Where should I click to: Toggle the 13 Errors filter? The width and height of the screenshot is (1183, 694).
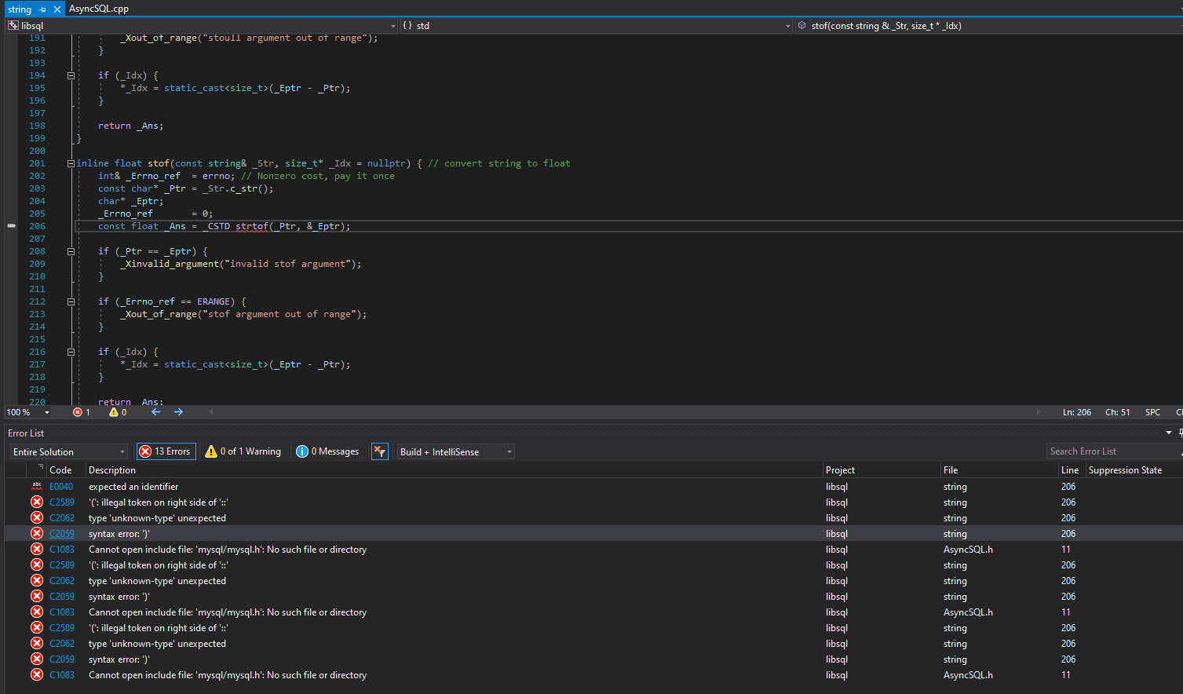pos(166,451)
